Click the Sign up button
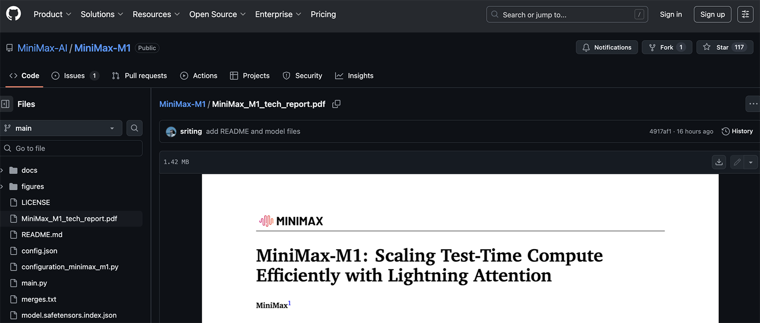This screenshot has width=760, height=323. [x=712, y=14]
